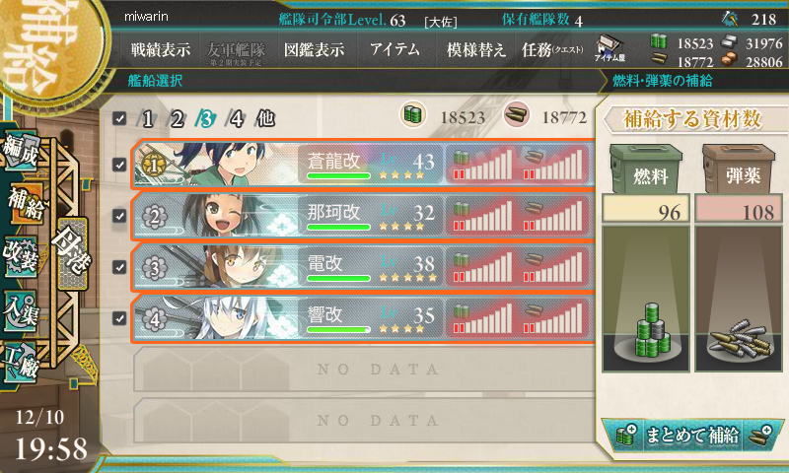
Task: Switch to fleet tab 4
Action: pyautogui.click(x=236, y=119)
